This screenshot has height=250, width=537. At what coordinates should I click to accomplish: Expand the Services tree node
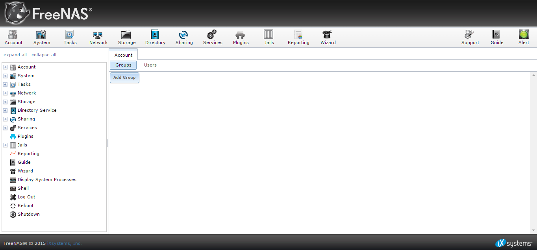pyautogui.click(x=6, y=128)
